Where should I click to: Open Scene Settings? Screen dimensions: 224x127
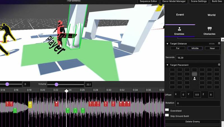point(199,1)
